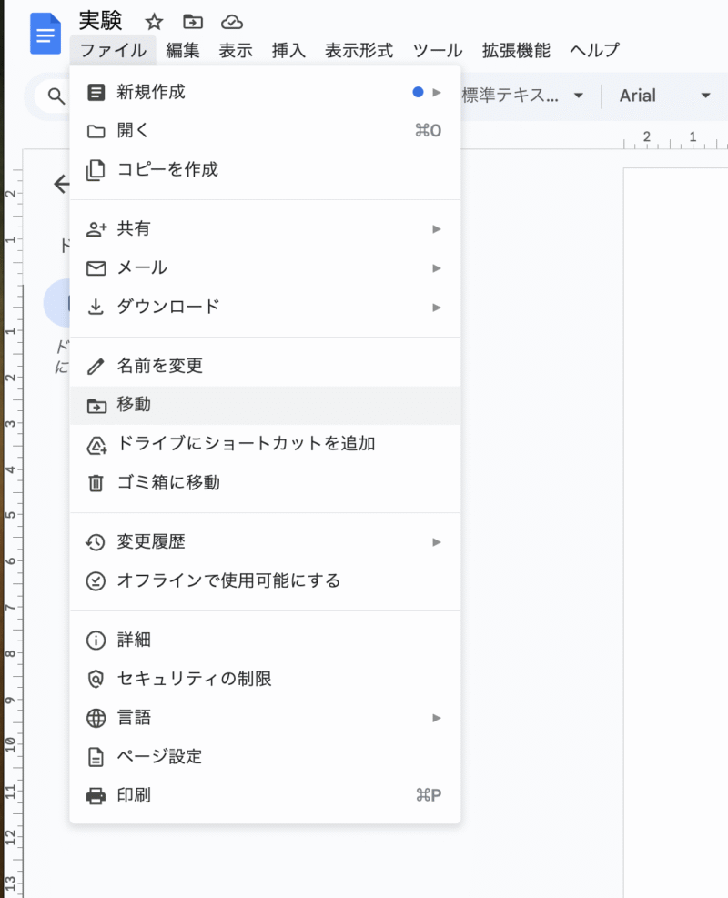Open the Google Docs home icon
Image resolution: width=728 pixels, height=898 pixels.
click(x=45, y=35)
